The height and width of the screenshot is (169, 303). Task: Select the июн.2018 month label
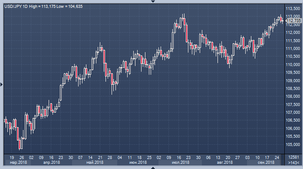click(138, 162)
